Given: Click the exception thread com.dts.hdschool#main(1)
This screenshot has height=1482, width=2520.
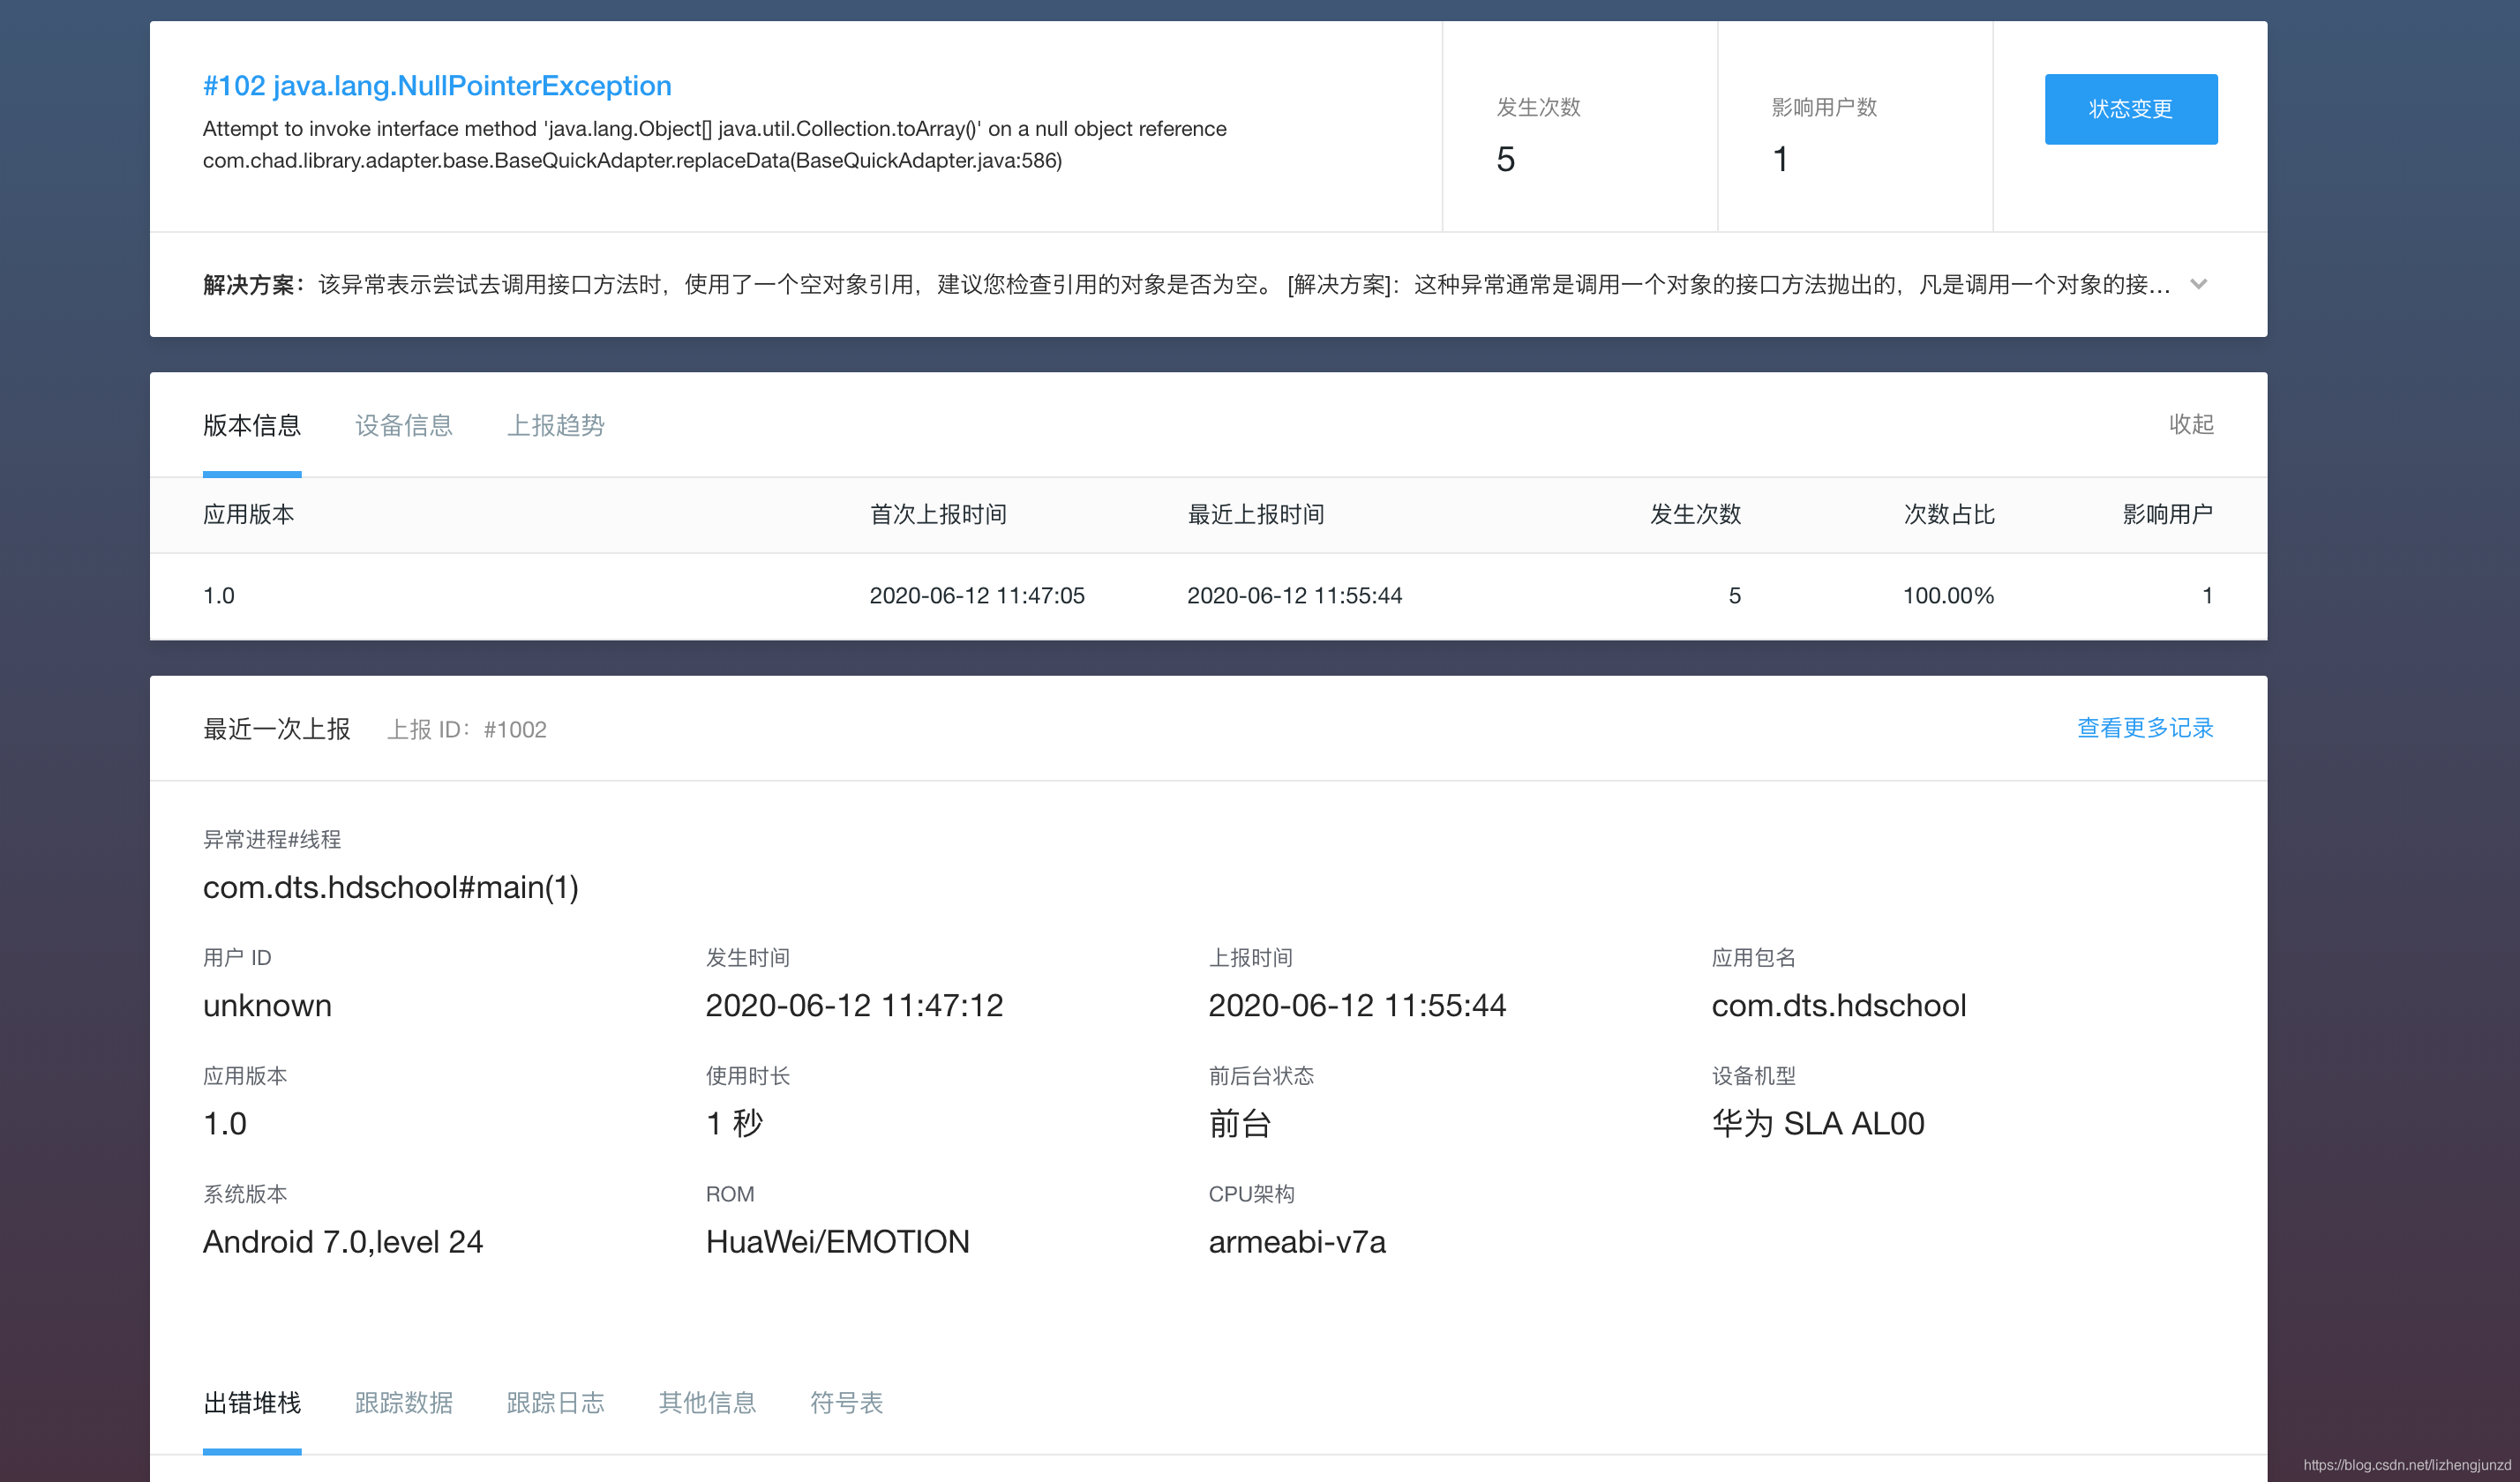Looking at the screenshot, I should tap(391, 887).
